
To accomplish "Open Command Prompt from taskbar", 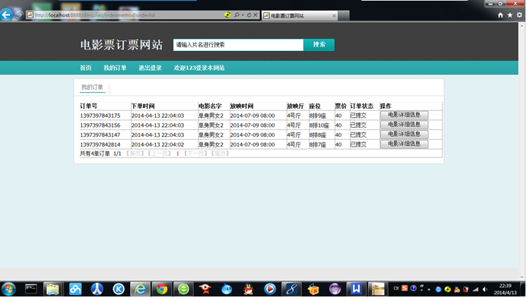I will [31, 289].
